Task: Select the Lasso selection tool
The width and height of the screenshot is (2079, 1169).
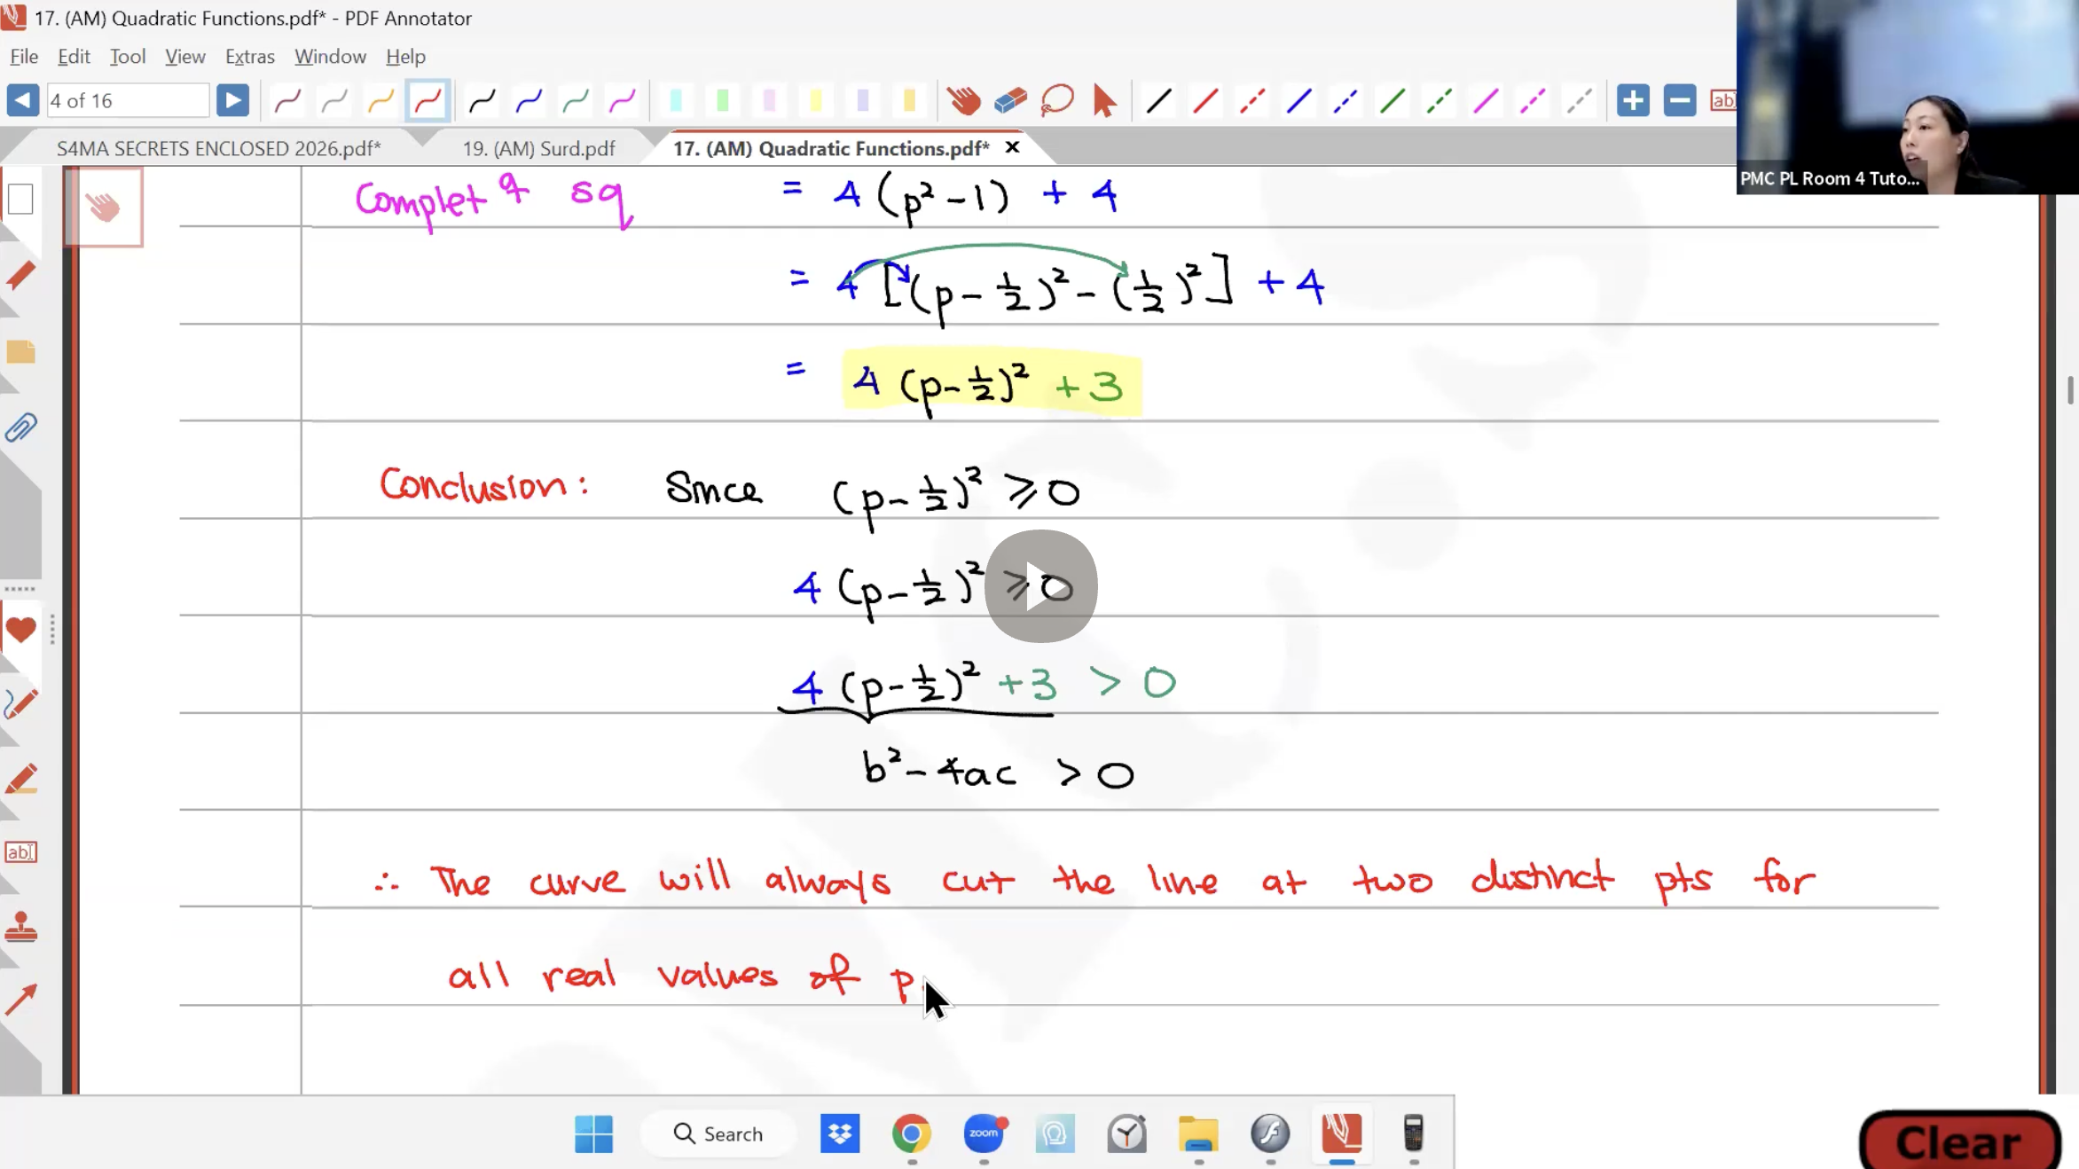Action: [1057, 101]
